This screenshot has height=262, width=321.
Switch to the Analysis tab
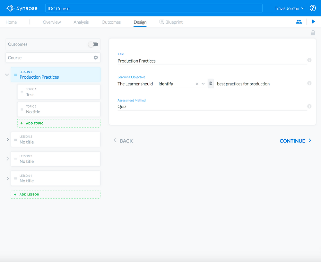pyautogui.click(x=81, y=22)
